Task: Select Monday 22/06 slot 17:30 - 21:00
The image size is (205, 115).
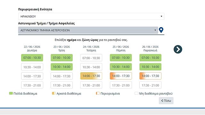Action: 32,85
